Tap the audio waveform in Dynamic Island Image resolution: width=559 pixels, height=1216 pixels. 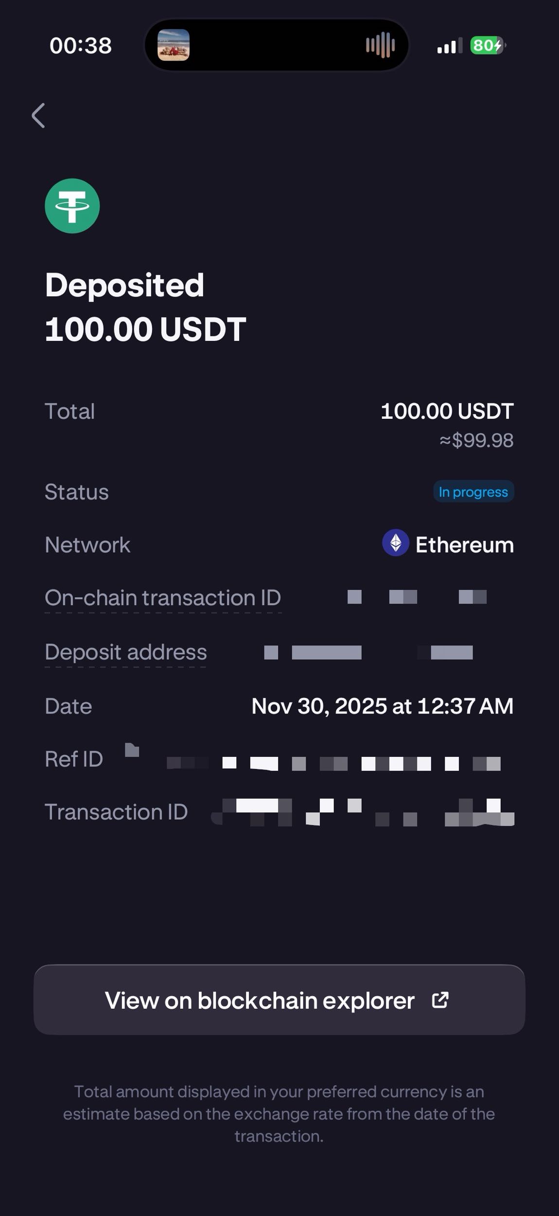pyautogui.click(x=380, y=45)
